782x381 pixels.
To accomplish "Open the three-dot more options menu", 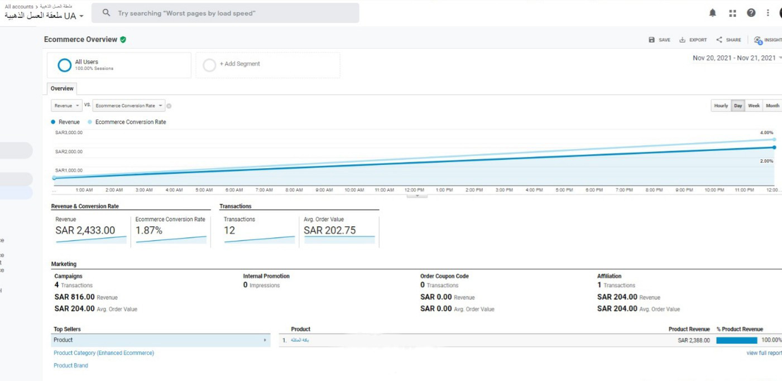I will tap(767, 13).
